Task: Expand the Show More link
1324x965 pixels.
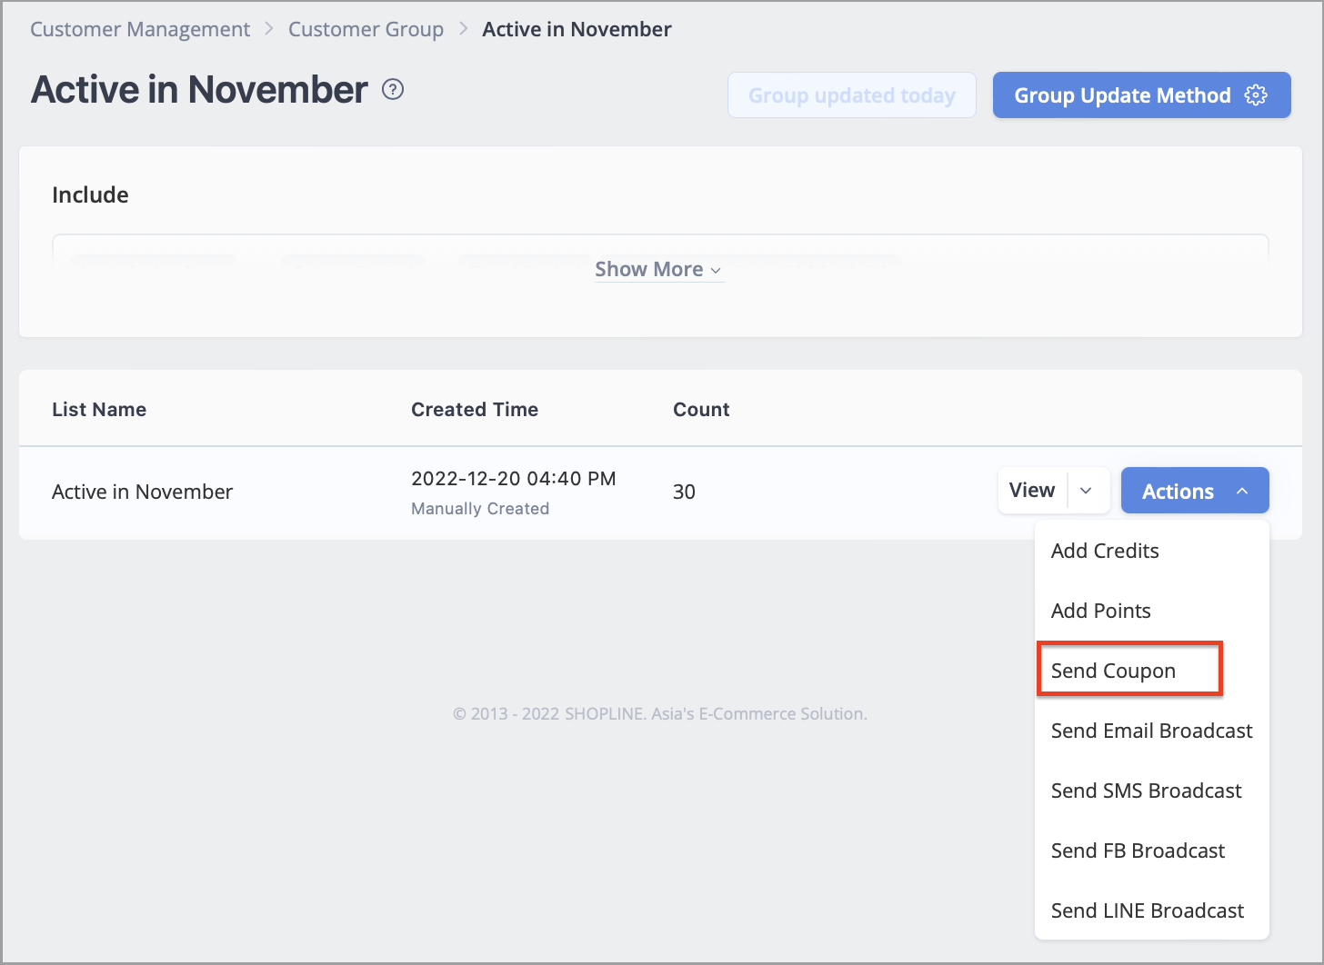Action: (658, 269)
